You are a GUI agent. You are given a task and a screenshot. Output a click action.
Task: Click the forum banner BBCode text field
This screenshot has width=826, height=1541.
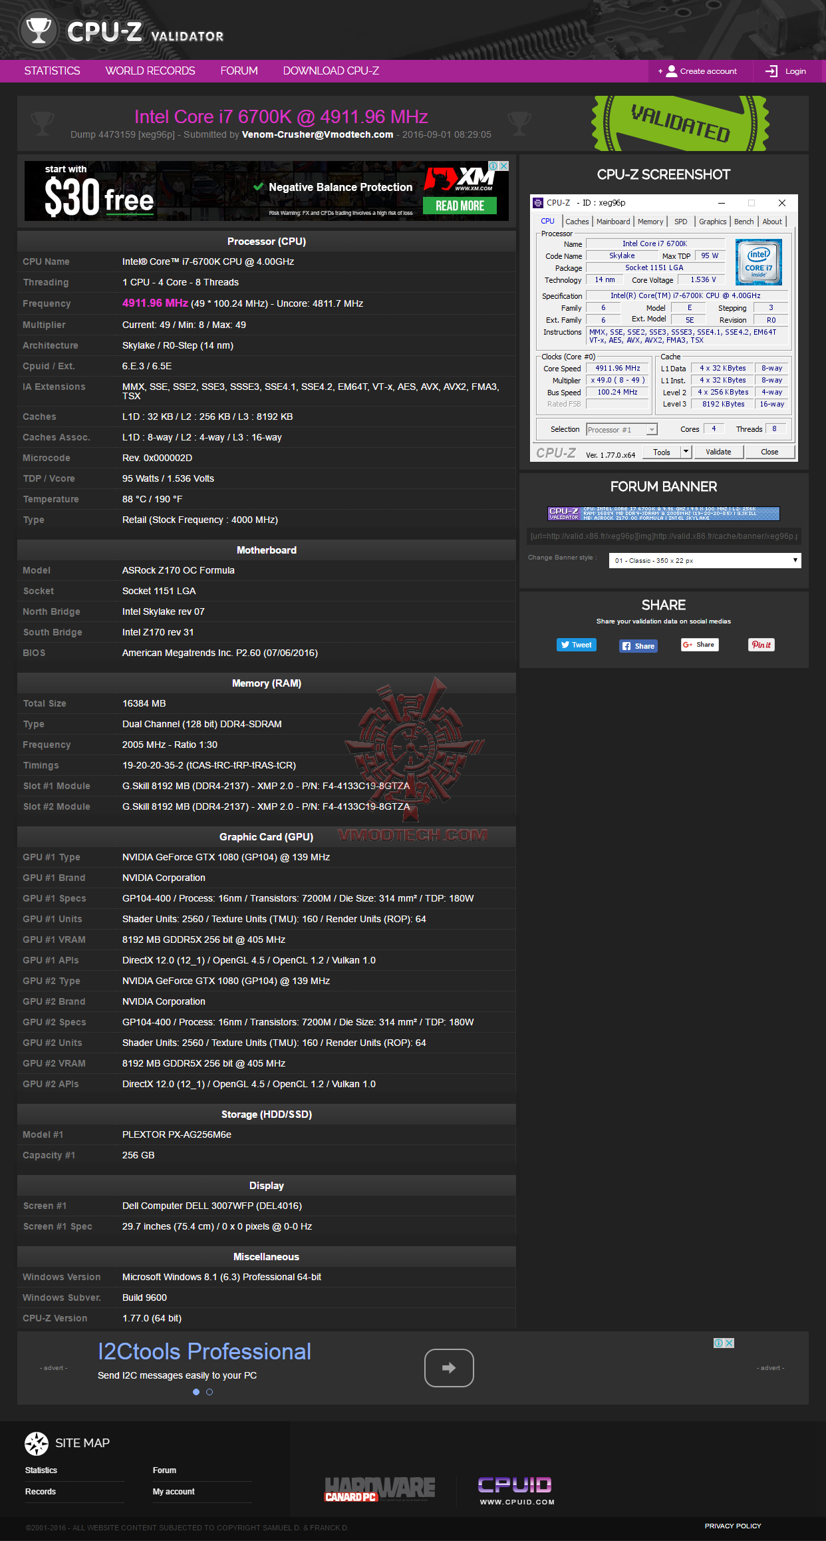(x=664, y=536)
